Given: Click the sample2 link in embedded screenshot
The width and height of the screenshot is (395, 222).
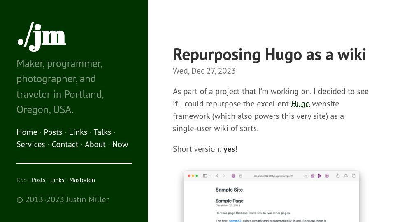Looking at the screenshot, I should tap(235, 220).
